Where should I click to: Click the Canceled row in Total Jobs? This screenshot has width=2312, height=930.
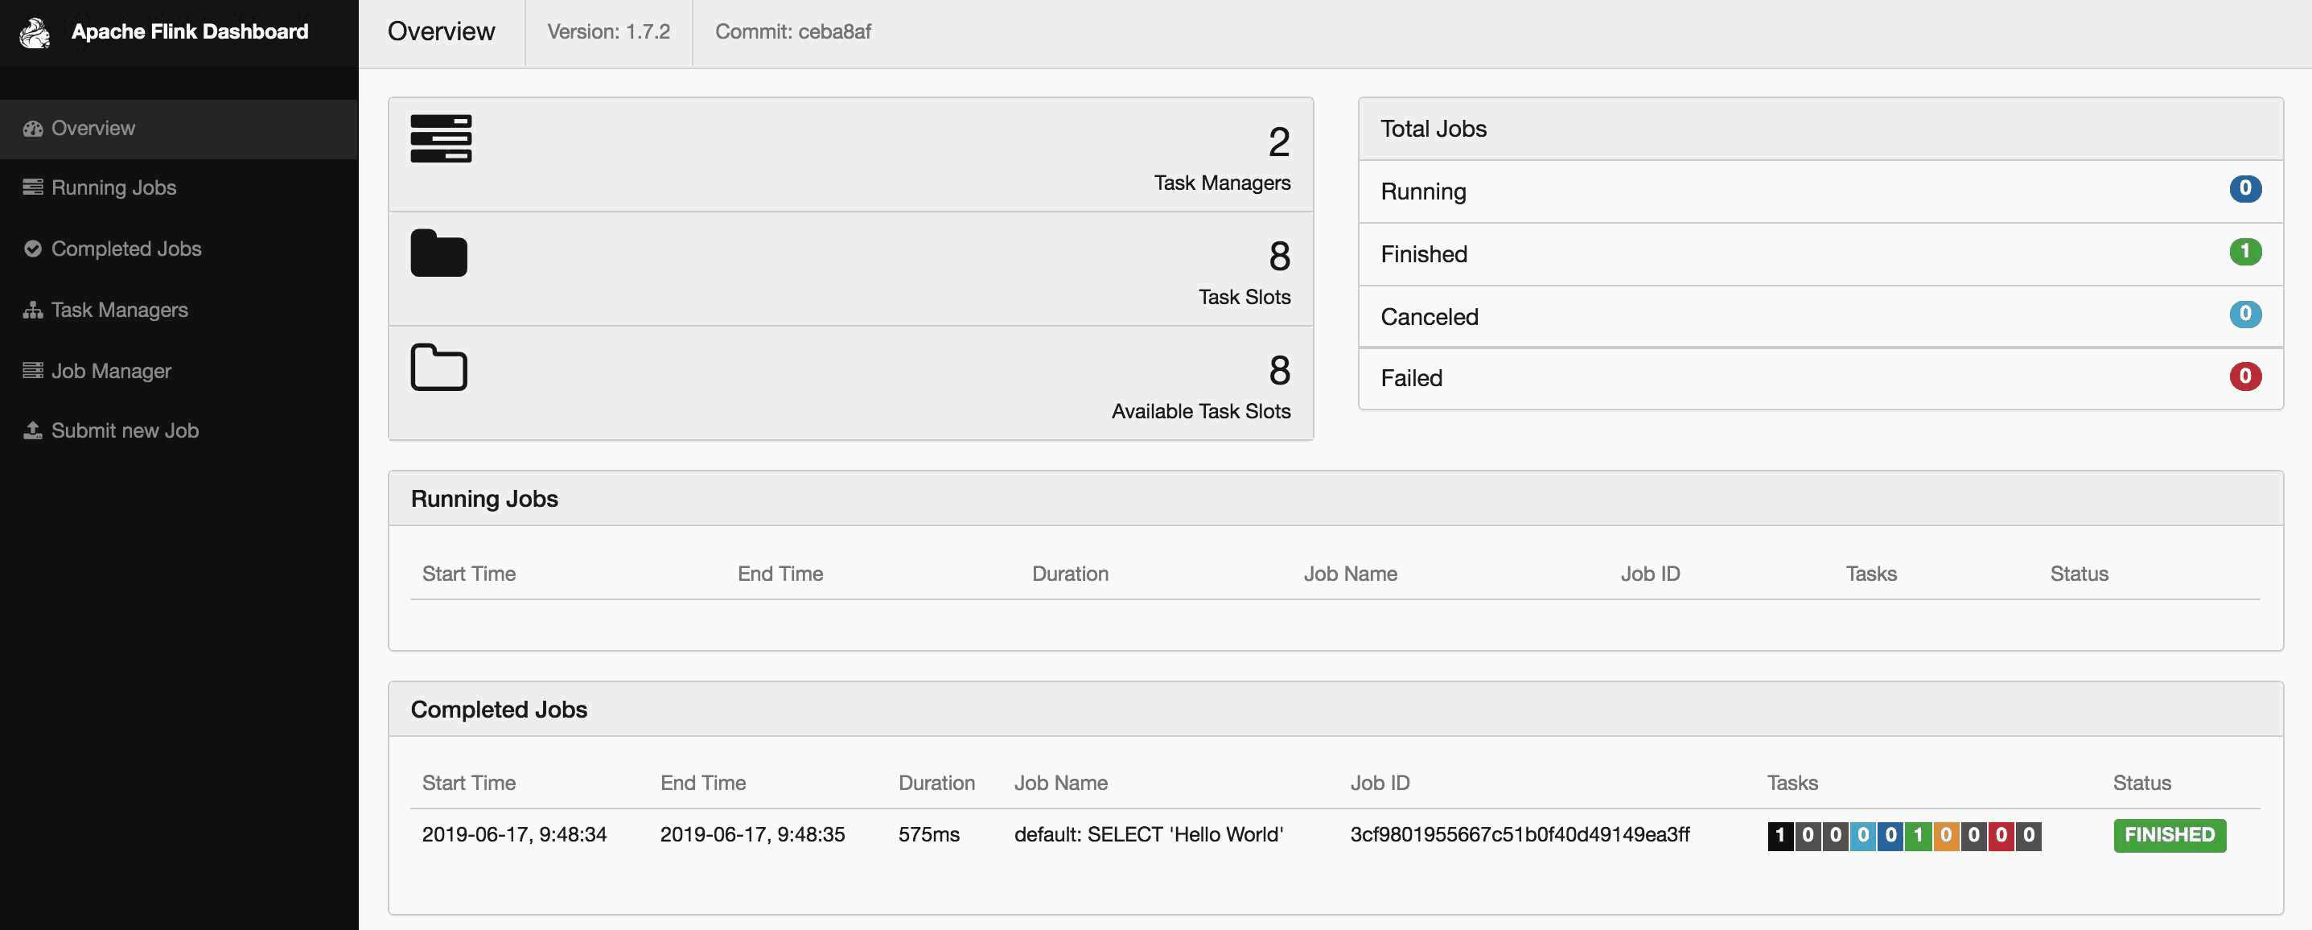(1820, 317)
